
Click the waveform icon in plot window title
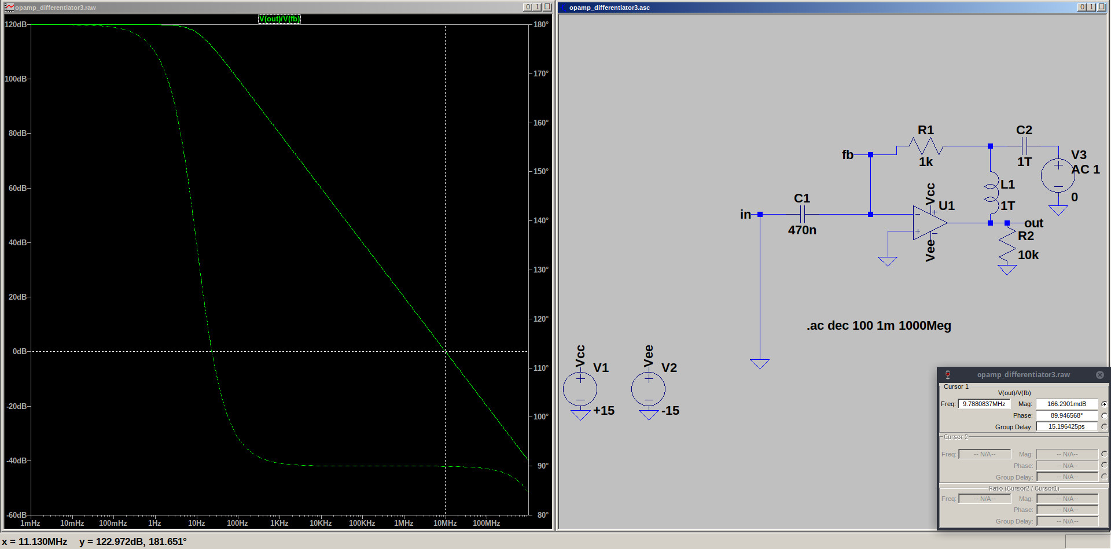pos(9,7)
